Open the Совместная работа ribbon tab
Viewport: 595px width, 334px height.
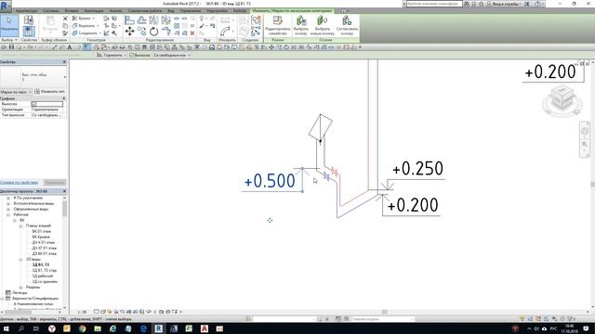click(x=145, y=11)
